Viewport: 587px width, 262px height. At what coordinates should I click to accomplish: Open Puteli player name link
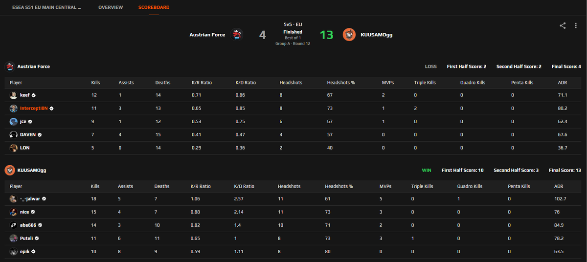coord(26,239)
